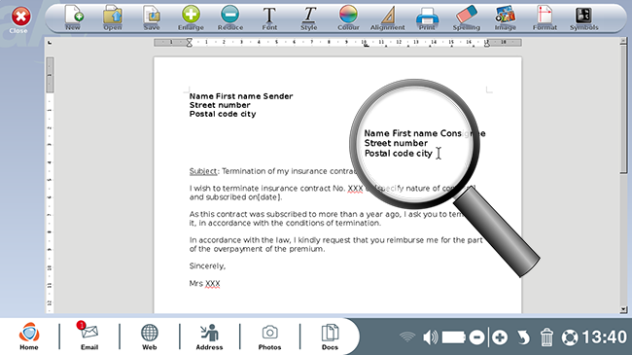Choose the Alignment tool
The image size is (632, 355).
(387, 18)
